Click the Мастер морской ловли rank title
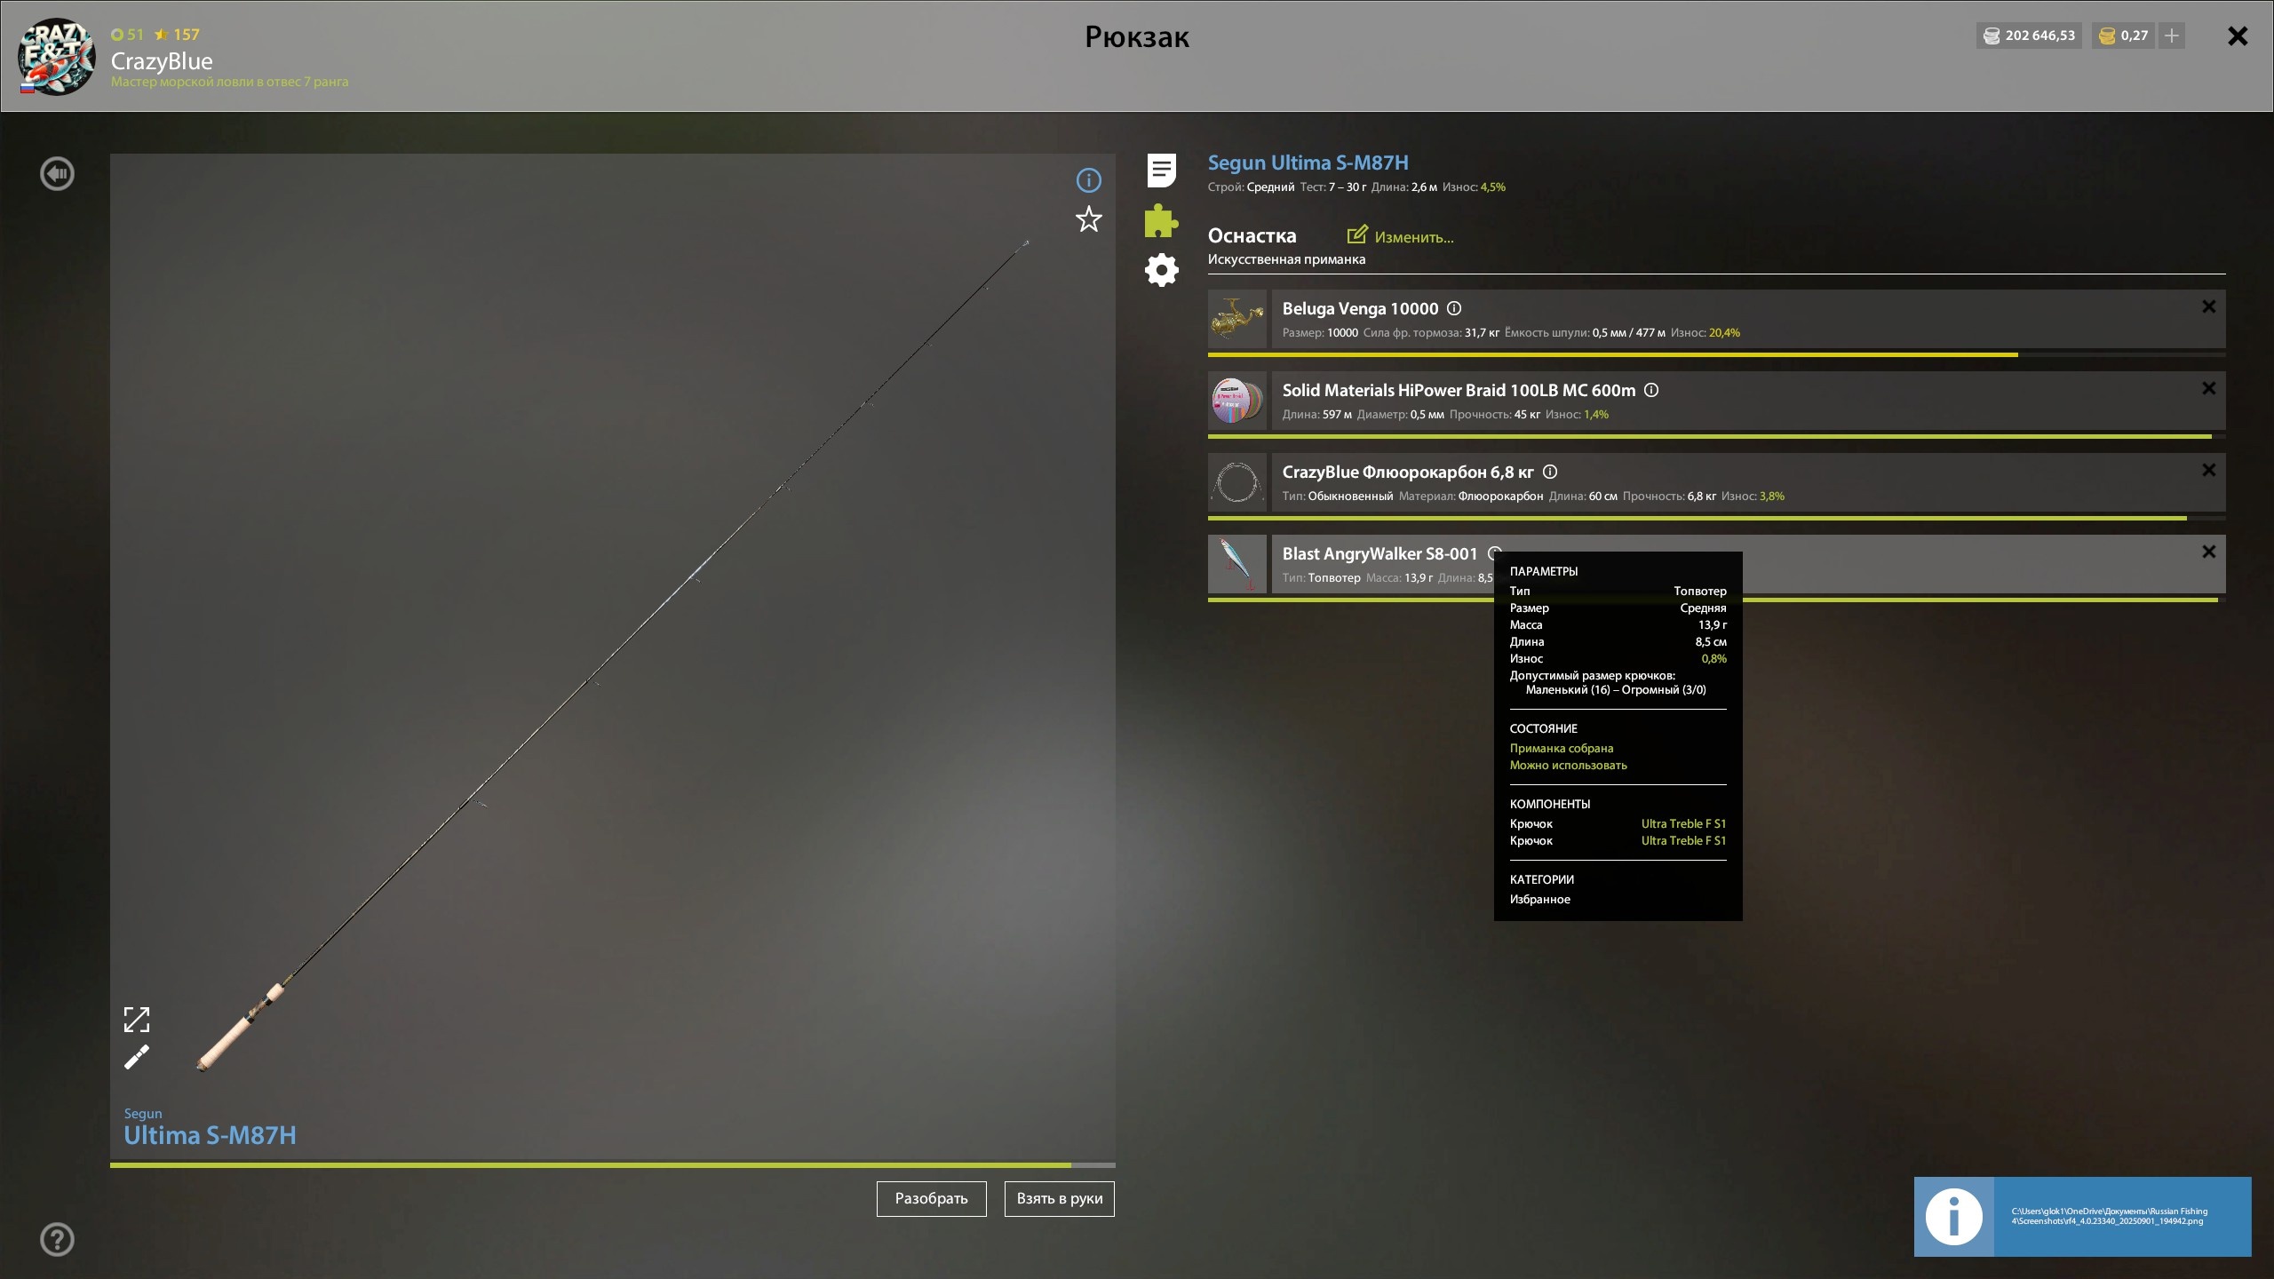 point(229,82)
